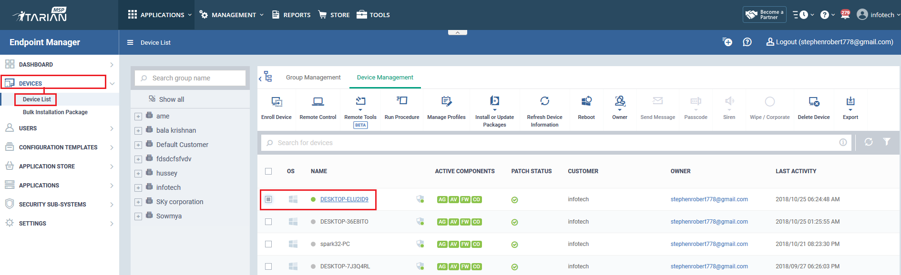Trigger the Siren speaker icon
The height and width of the screenshot is (275, 901).
click(729, 101)
